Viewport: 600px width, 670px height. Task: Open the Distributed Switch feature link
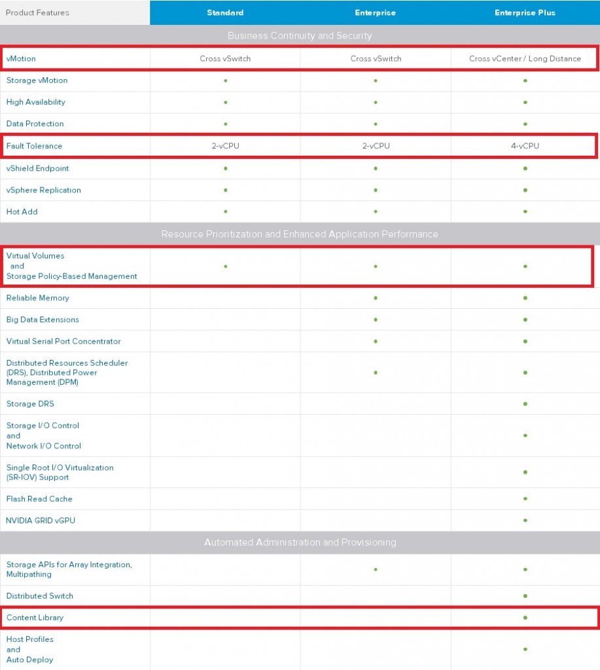tap(39, 595)
